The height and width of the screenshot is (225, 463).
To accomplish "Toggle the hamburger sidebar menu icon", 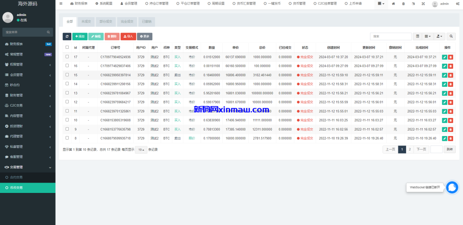I will point(61,4).
